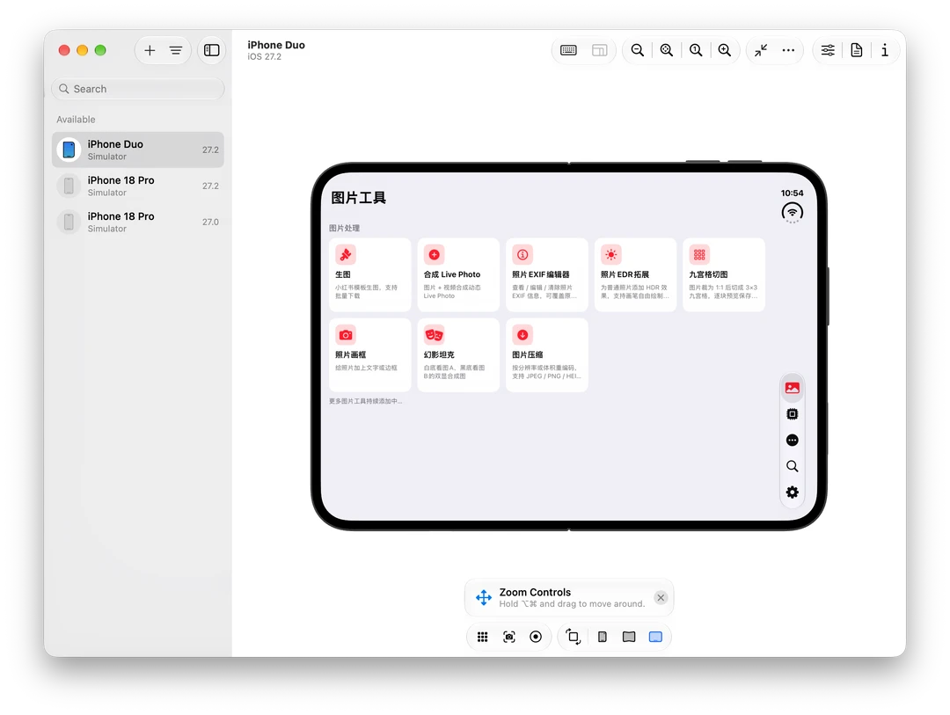Open the ellipsis more-options menu in toolbar
This screenshot has height=715, width=950.
[788, 50]
